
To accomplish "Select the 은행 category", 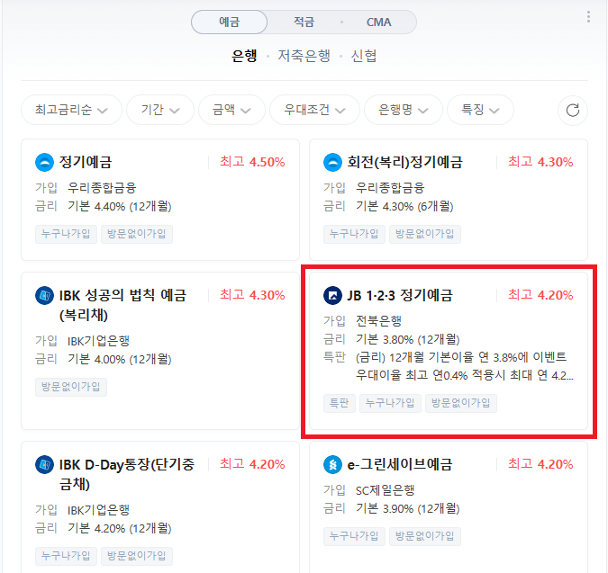I will tap(244, 56).
